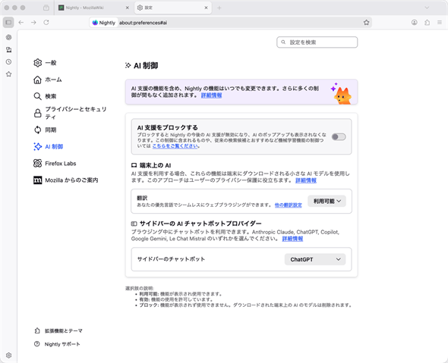Focus the 設定を検索 search box

pos(317,42)
